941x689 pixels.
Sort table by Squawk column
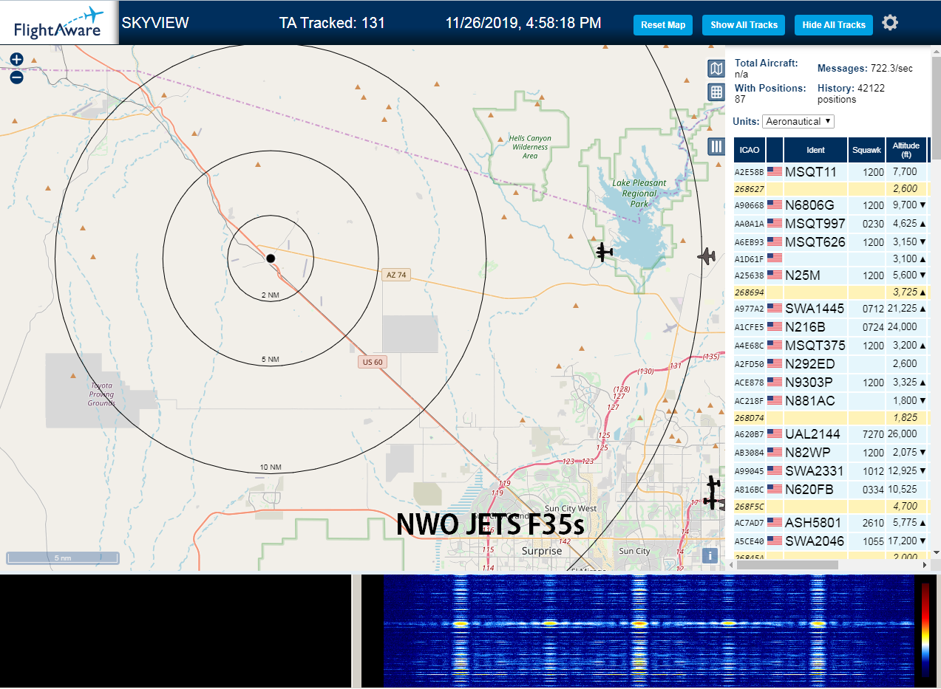click(866, 150)
